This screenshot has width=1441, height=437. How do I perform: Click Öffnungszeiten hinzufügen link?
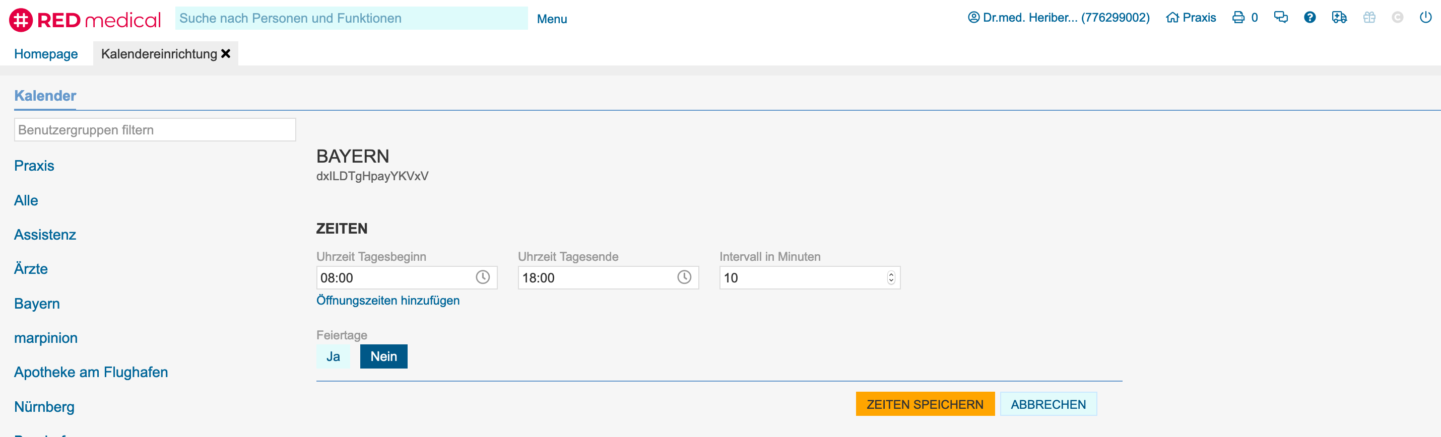(387, 301)
